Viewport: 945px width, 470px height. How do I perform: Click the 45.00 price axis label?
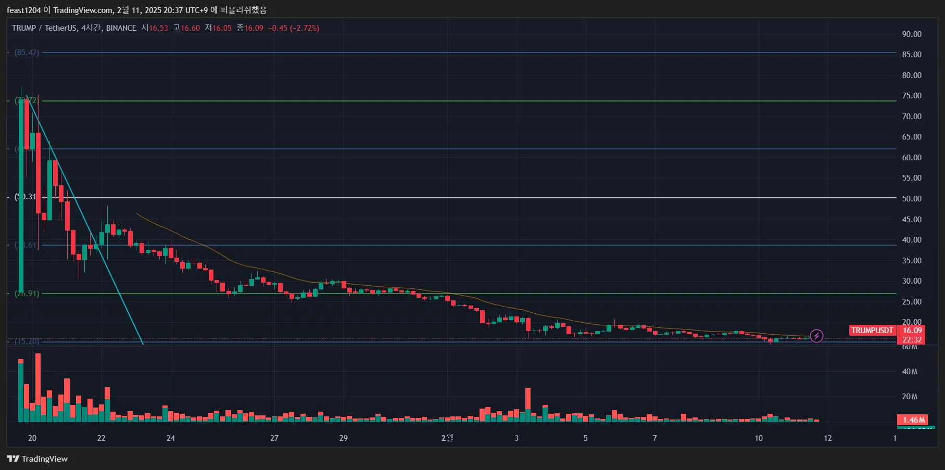[912, 220]
